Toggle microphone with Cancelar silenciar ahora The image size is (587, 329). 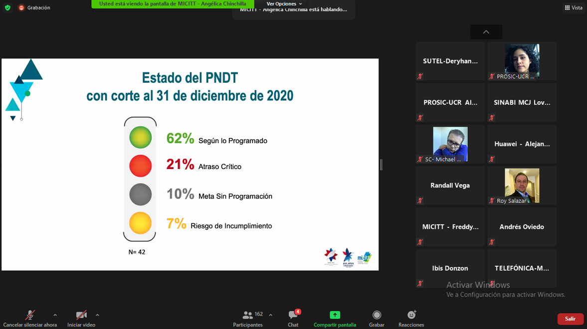(x=30, y=319)
